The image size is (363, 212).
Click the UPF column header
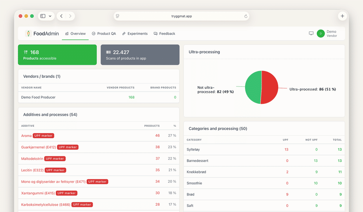pyautogui.click(x=285, y=140)
